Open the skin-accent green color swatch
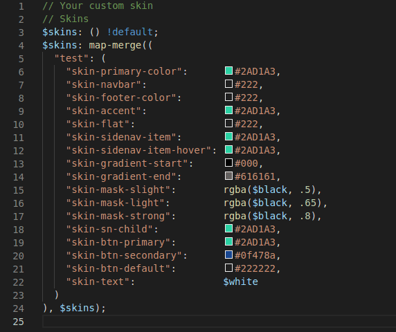The image size is (396, 332). [228, 110]
